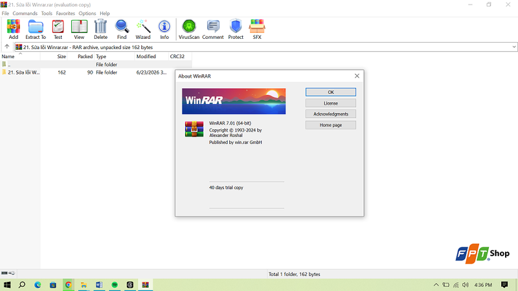518x291 pixels.
Task: Open the Commands menu
Action: pos(25,13)
